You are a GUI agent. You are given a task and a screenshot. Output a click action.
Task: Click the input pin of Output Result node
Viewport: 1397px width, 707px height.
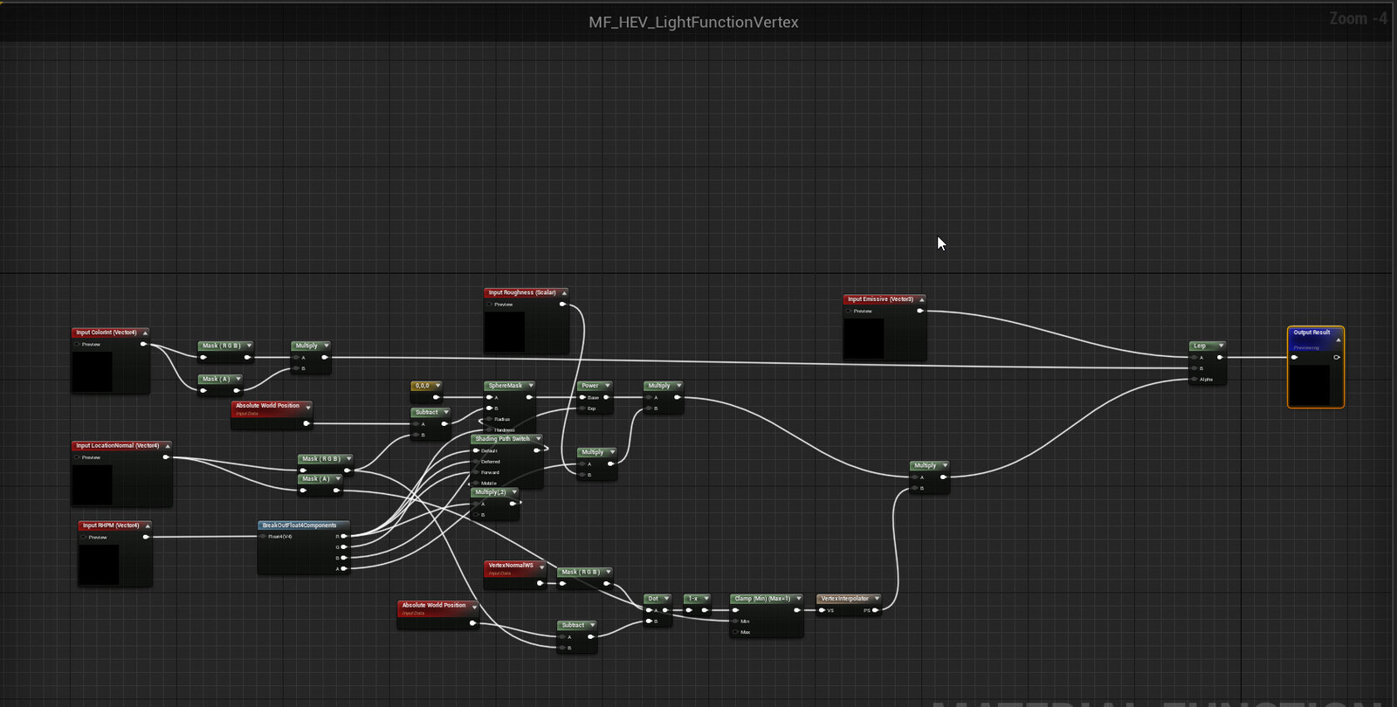(1295, 357)
